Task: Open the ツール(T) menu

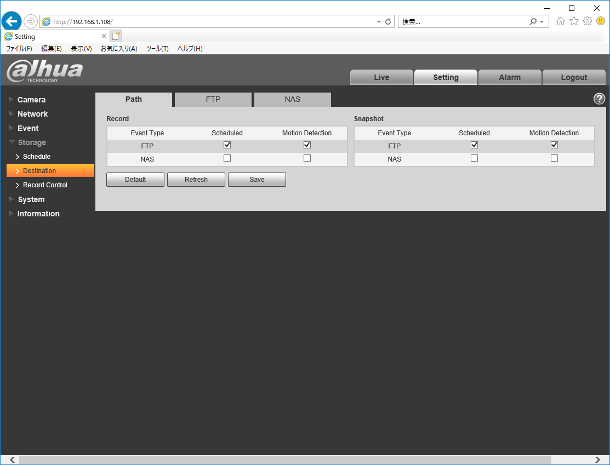Action: [x=157, y=49]
